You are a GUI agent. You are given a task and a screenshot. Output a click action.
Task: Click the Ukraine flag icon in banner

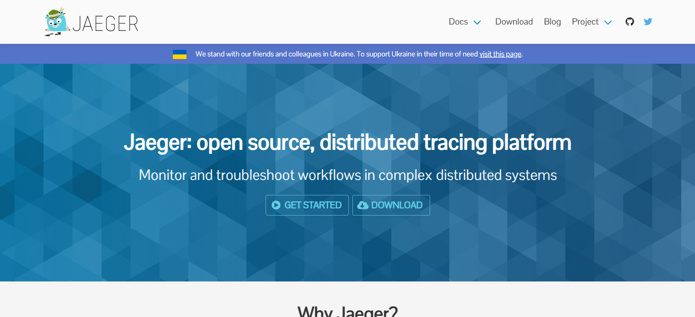coord(180,54)
